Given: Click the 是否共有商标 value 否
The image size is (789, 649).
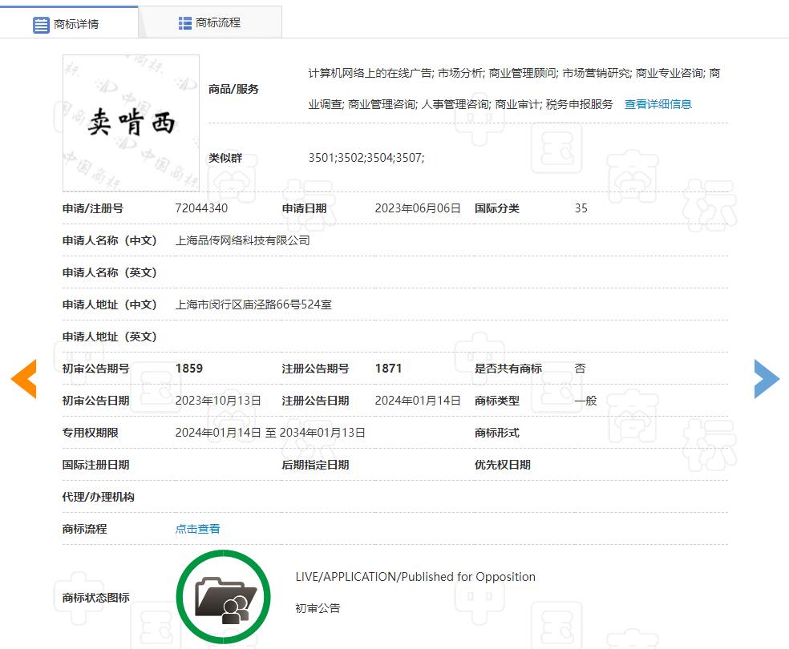Looking at the screenshot, I should click(x=579, y=369).
